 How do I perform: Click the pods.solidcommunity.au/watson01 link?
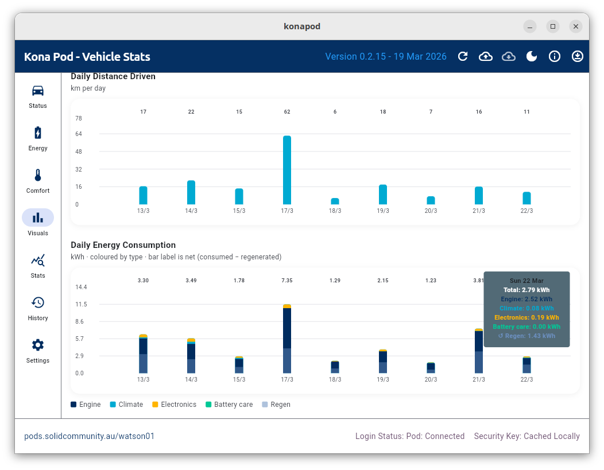90,436
